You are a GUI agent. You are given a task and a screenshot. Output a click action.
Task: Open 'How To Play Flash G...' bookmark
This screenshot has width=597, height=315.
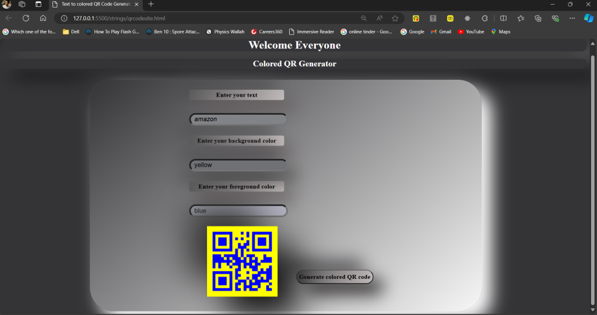[113, 32]
